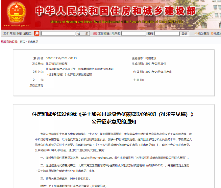Click the English ministry name subtitle in banner
221x188 pixels.
click(117, 22)
